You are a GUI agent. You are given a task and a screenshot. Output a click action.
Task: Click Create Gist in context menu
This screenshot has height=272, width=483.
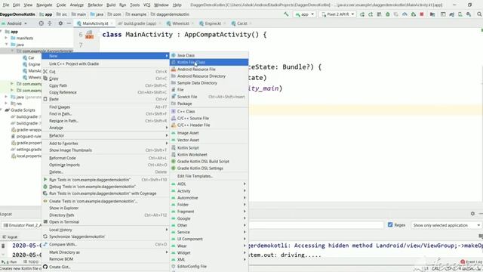click(106, 267)
